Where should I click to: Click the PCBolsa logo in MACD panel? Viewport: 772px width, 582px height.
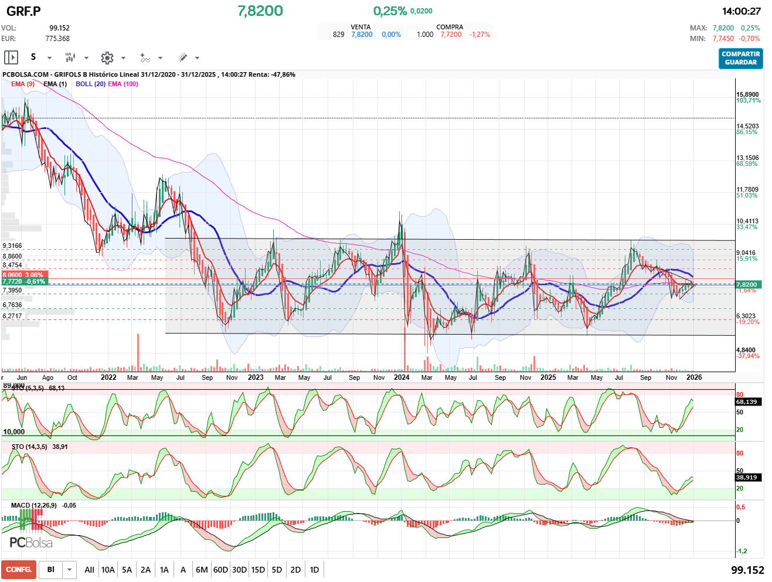pos(30,543)
